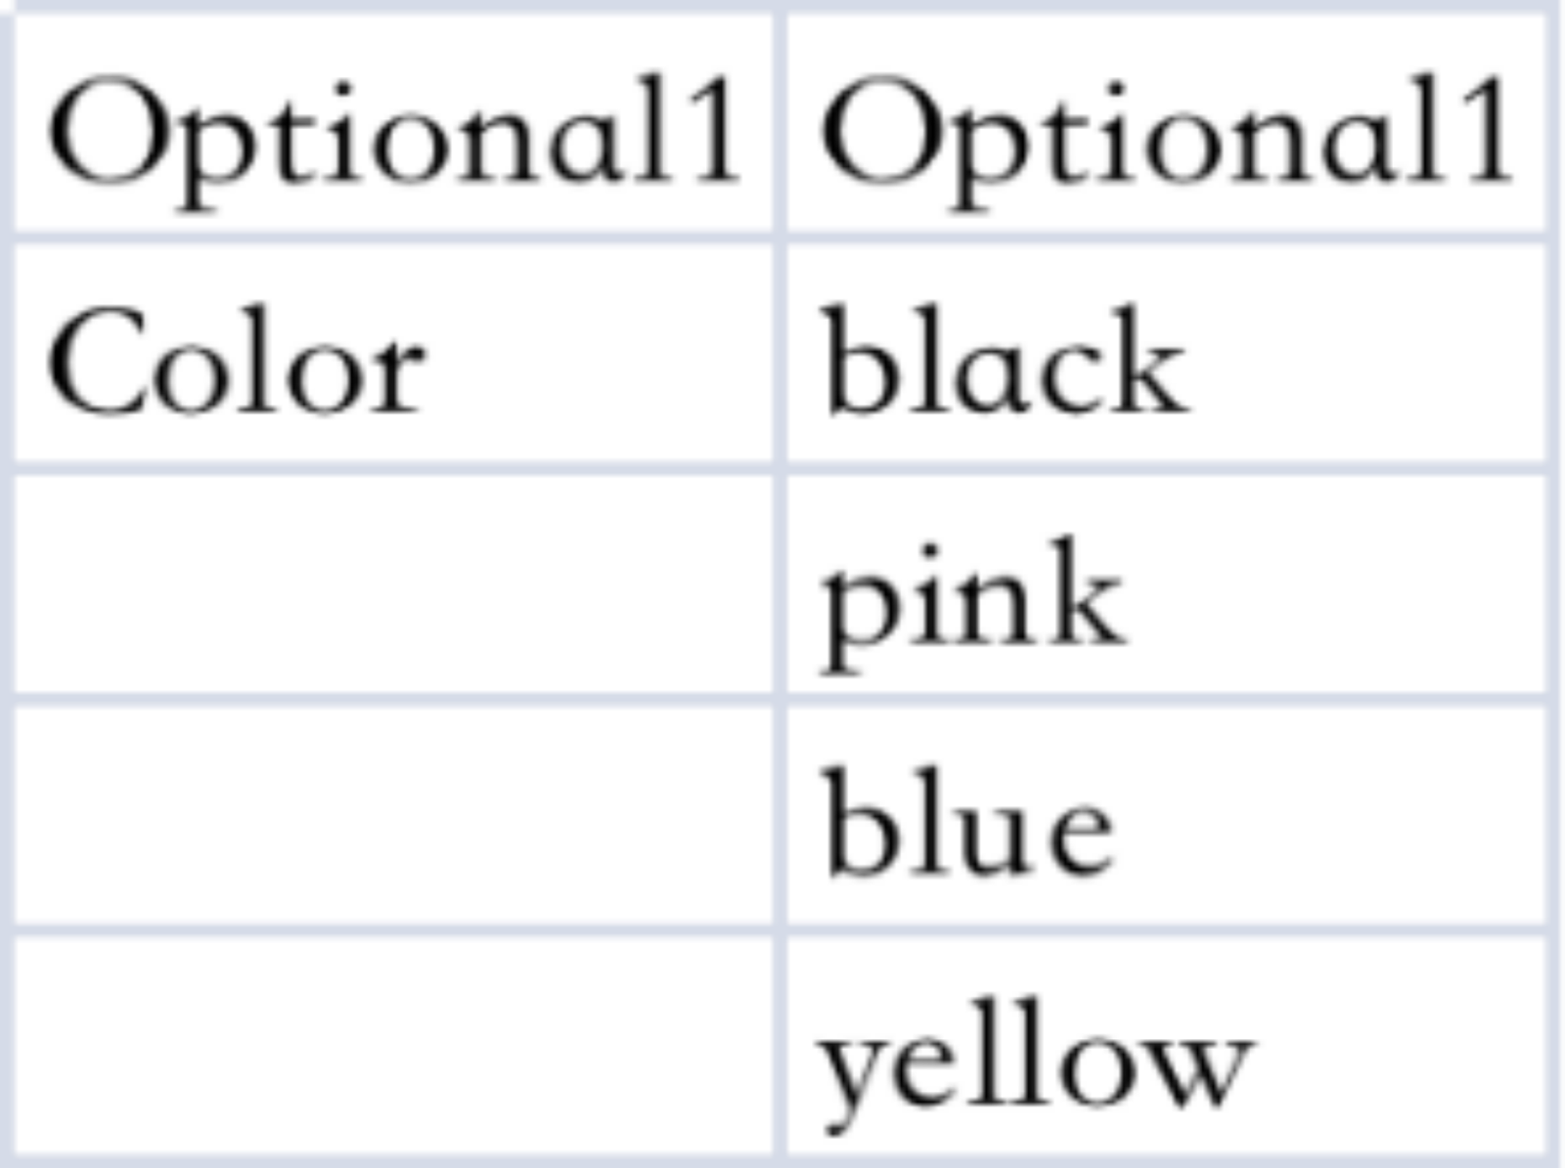
Task: Select the Color cell
Action: click(391, 357)
